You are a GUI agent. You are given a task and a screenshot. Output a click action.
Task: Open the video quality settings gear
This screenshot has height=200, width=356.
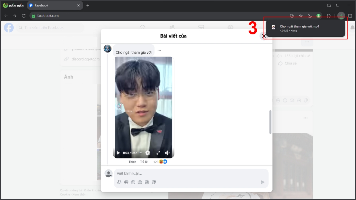[148, 153]
